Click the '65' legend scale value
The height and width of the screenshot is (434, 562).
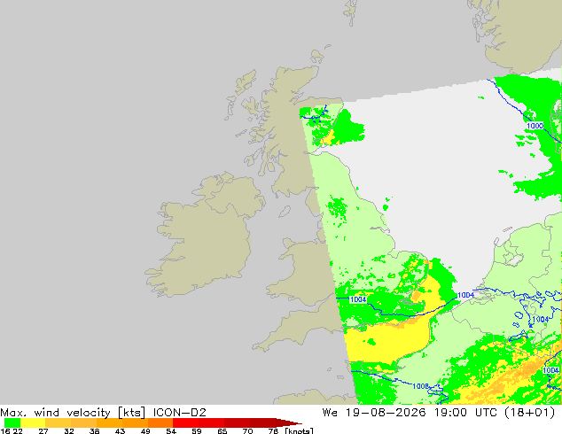pos(222,430)
